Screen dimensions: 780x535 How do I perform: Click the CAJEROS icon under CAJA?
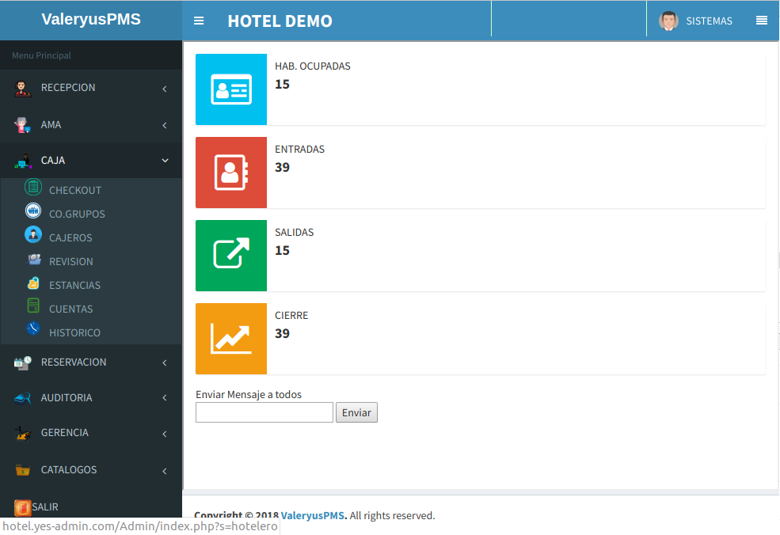[31, 236]
